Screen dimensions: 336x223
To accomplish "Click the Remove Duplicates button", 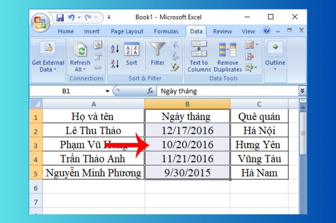I will pos(228,56).
